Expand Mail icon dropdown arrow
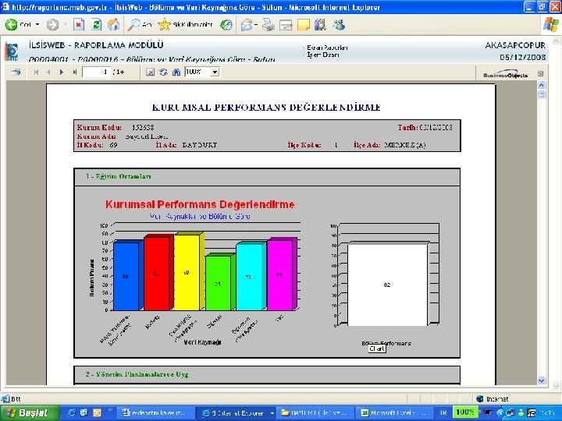The image size is (562, 421). point(256,25)
